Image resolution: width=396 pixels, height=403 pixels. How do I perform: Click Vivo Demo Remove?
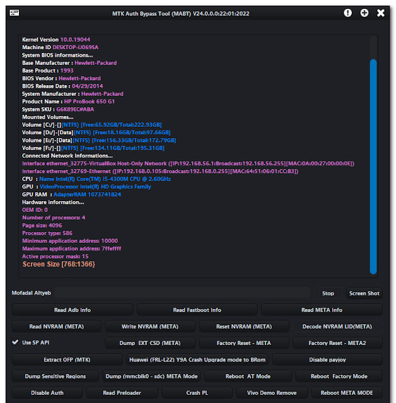(x=272, y=393)
